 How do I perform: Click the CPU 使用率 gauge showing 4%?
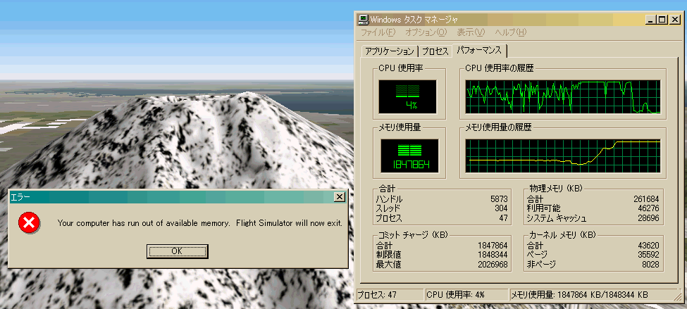pos(407,96)
